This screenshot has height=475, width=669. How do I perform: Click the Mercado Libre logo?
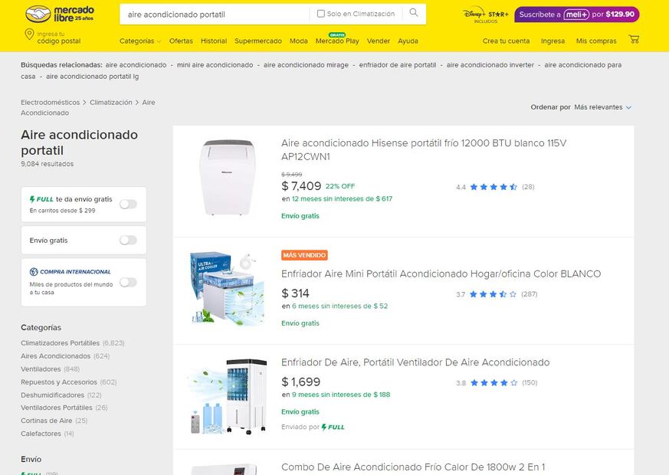pyautogui.click(x=60, y=14)
